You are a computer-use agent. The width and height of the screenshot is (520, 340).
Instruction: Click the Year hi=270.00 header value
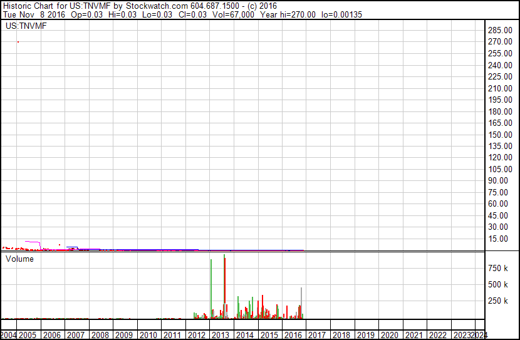pos(288,14)
